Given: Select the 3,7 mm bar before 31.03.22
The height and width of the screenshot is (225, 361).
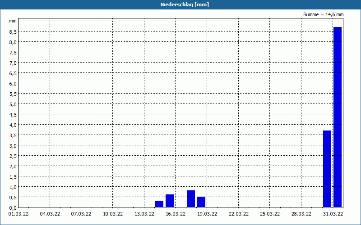Looking at the screenshot, I should [x=327, y=169].
